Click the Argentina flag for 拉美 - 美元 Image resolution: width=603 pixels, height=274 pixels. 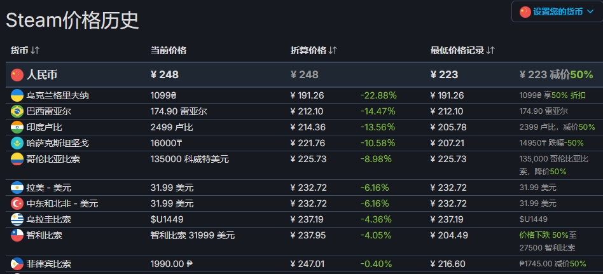click(17, 188)
